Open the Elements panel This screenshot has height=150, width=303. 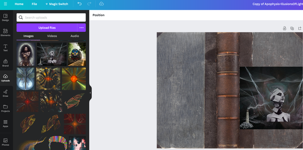click(x=6, y=33)
